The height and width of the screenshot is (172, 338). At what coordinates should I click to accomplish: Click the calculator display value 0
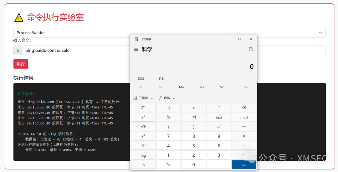point(252,67)
